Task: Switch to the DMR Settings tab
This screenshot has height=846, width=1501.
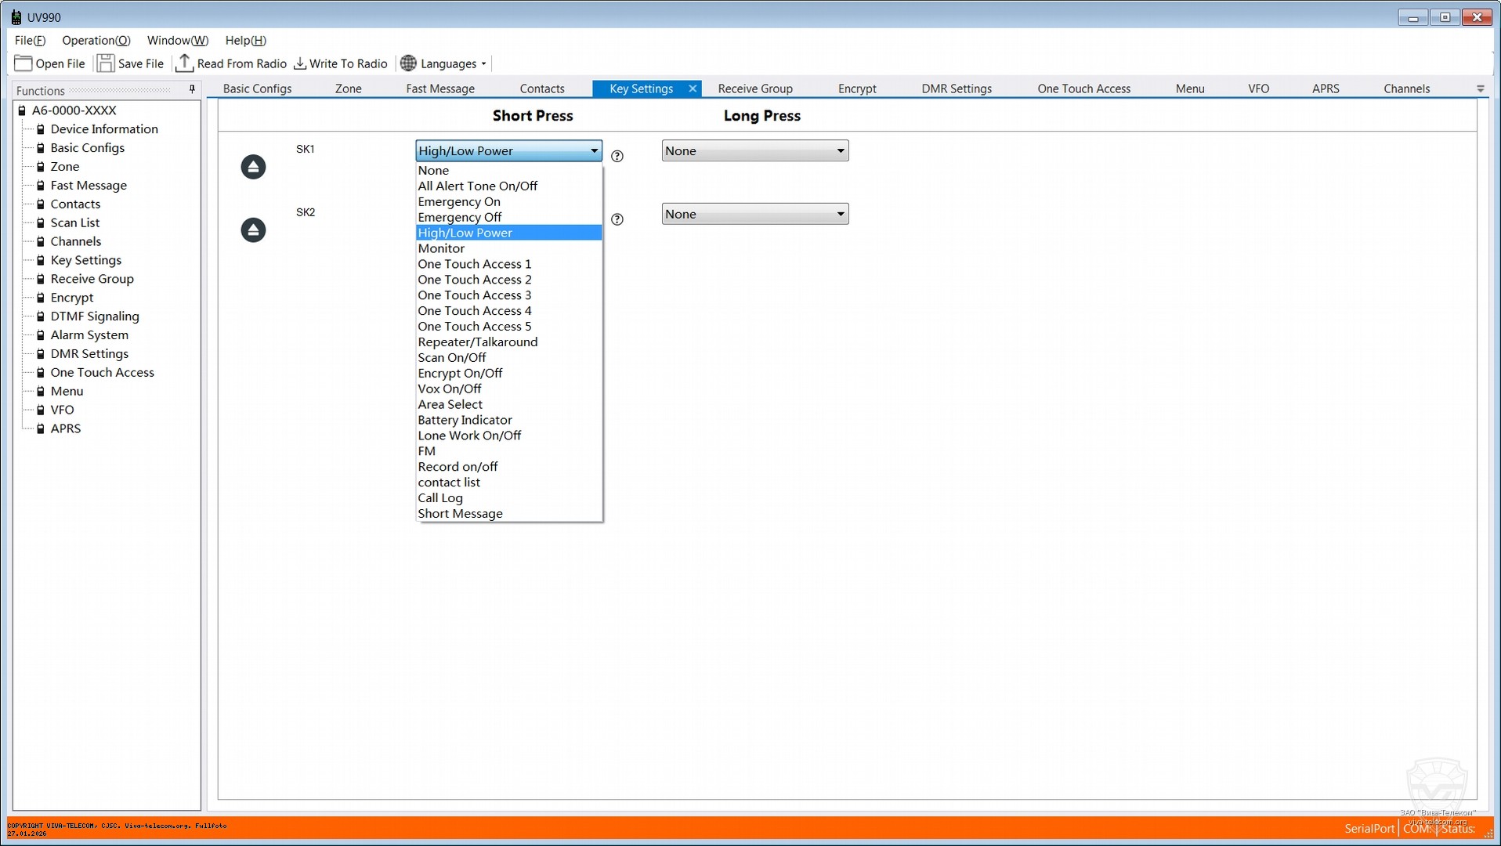Action: 956,89
